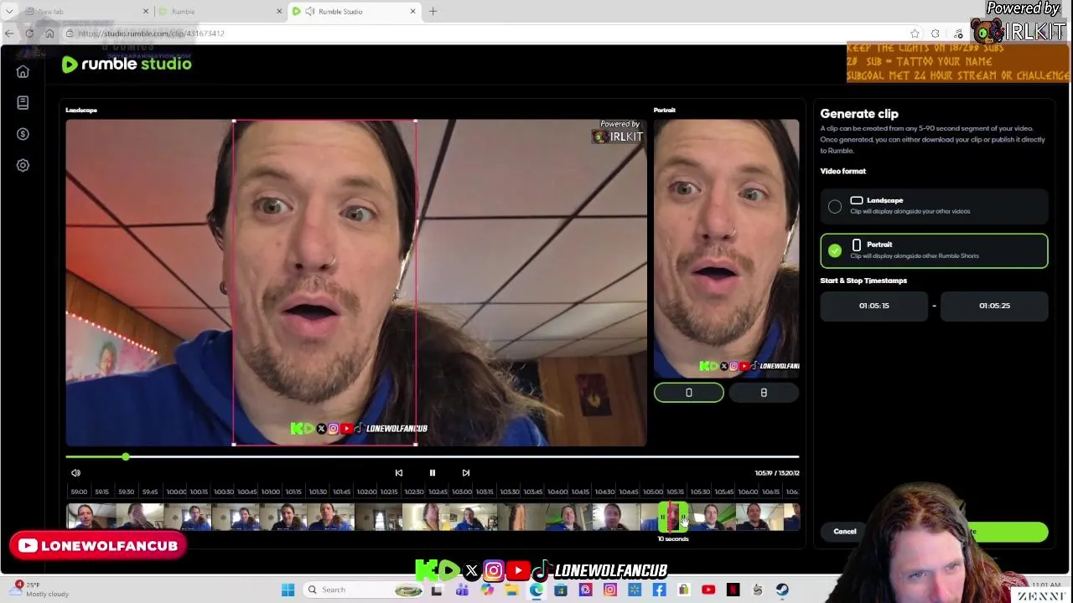Pause the clip playback
The height and width of the screenshot is (603, 1073).
click(x=433, y=473)
